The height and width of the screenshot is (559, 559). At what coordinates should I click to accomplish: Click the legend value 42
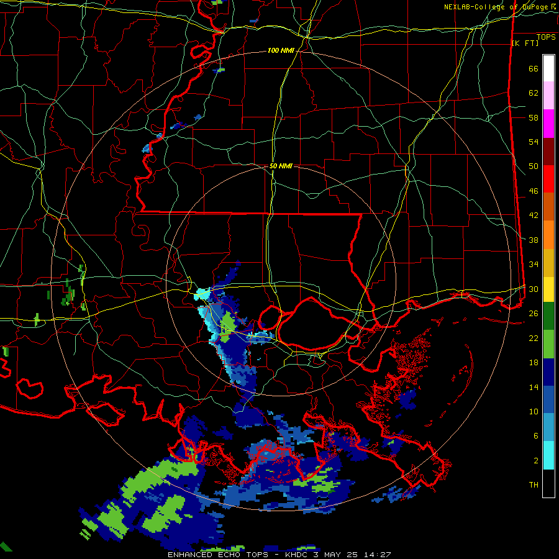[534, 216]
